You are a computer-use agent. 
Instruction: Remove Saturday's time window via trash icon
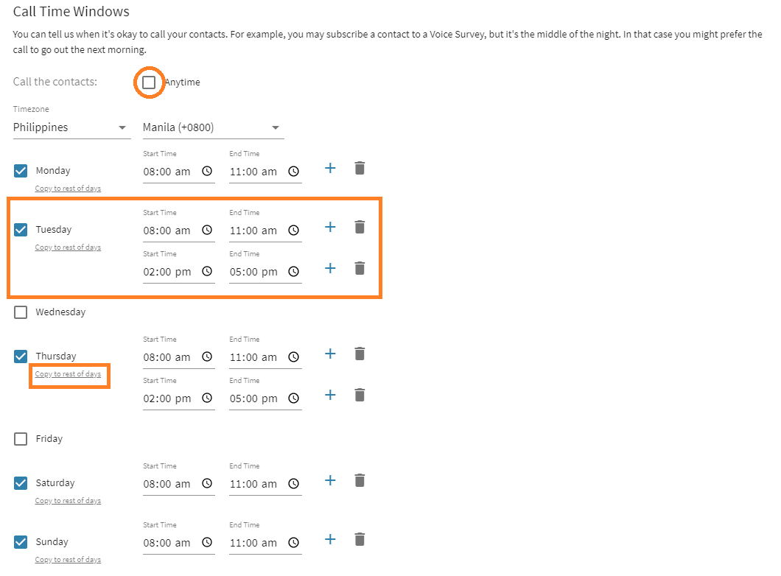point(360,481)
